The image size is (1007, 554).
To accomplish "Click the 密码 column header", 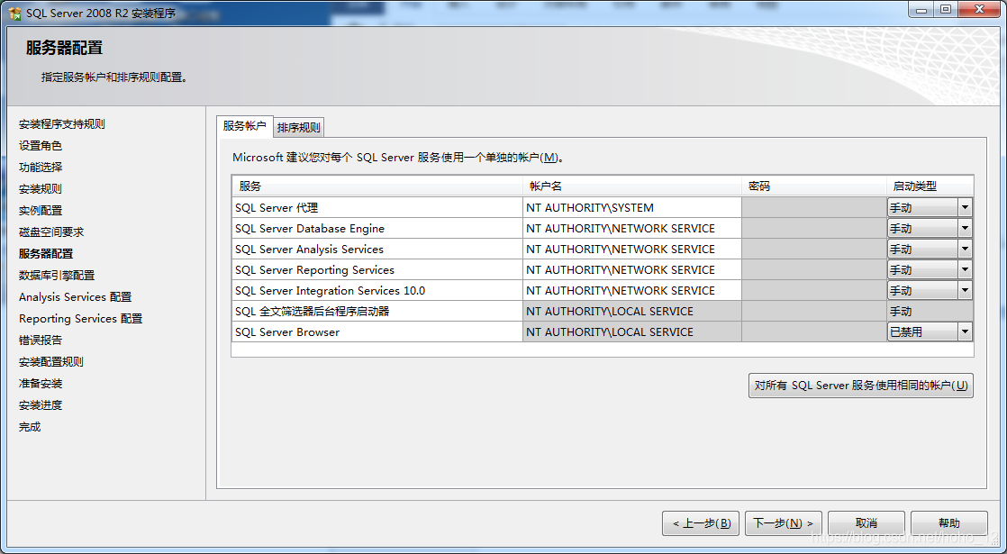I will 814,186.
